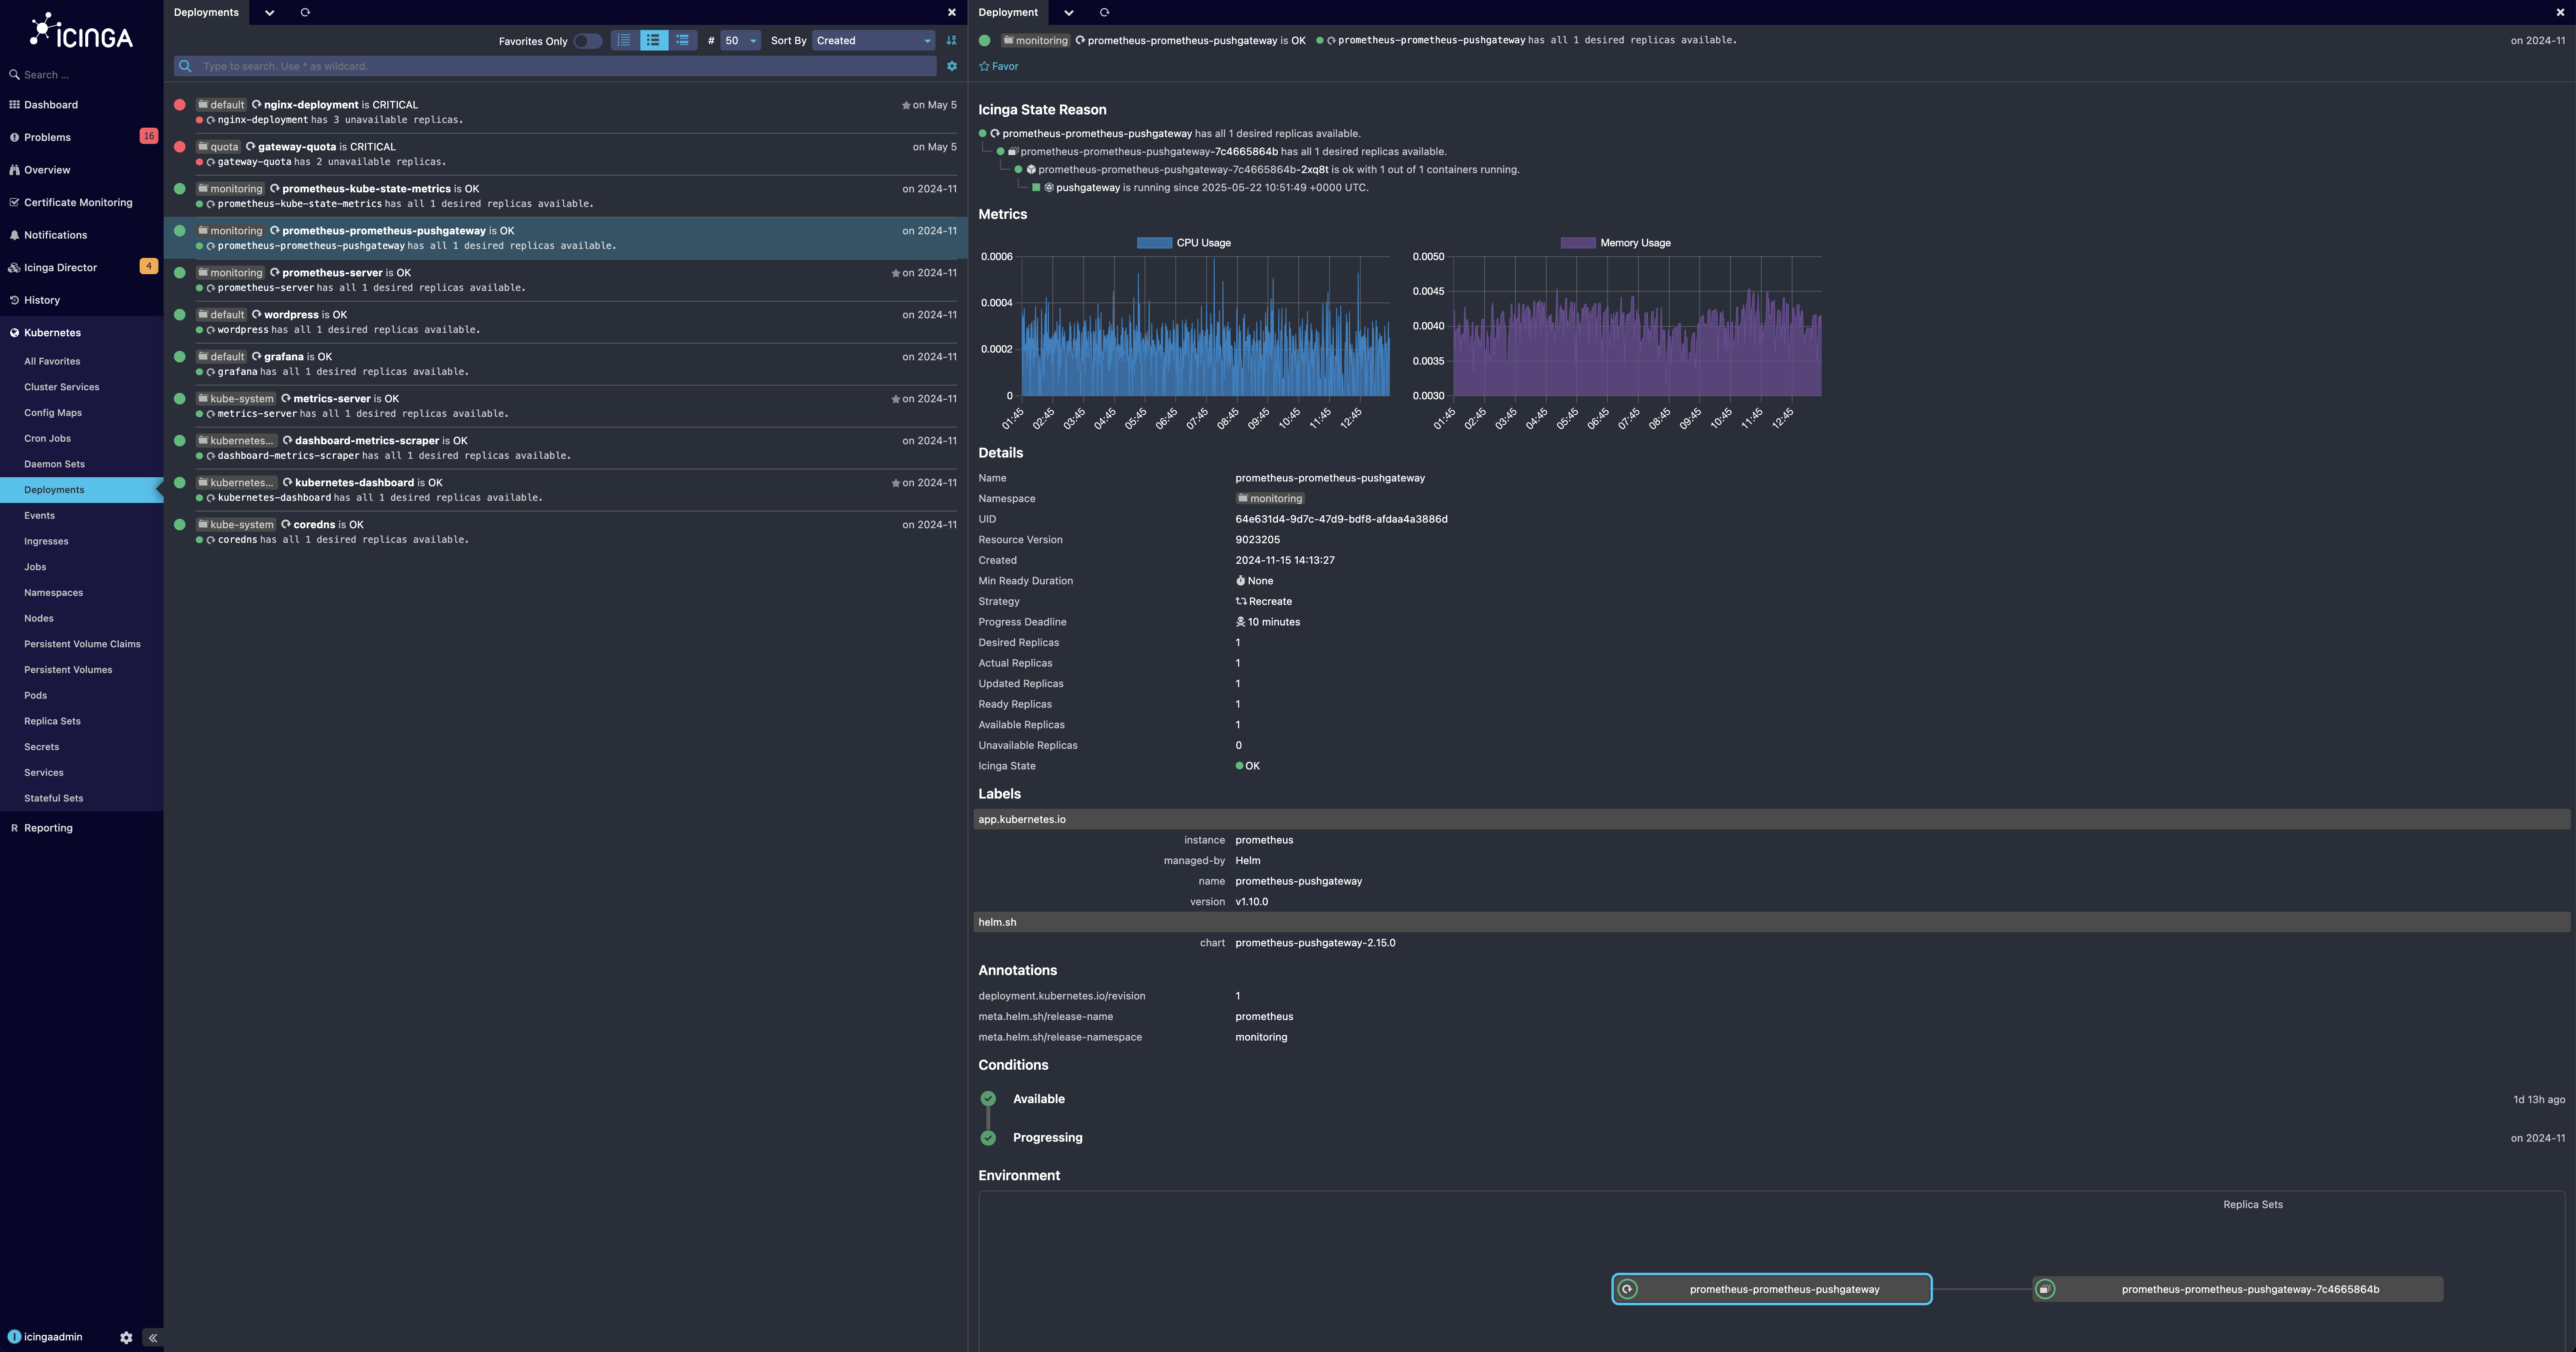Refresh the Deployment detail pane
Viewport: 2576px width, 1352px height.
1103,12
